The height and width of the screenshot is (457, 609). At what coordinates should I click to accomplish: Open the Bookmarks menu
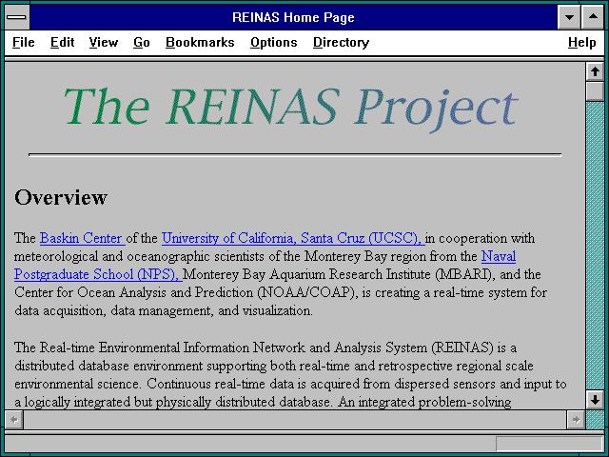coord(200,42)
